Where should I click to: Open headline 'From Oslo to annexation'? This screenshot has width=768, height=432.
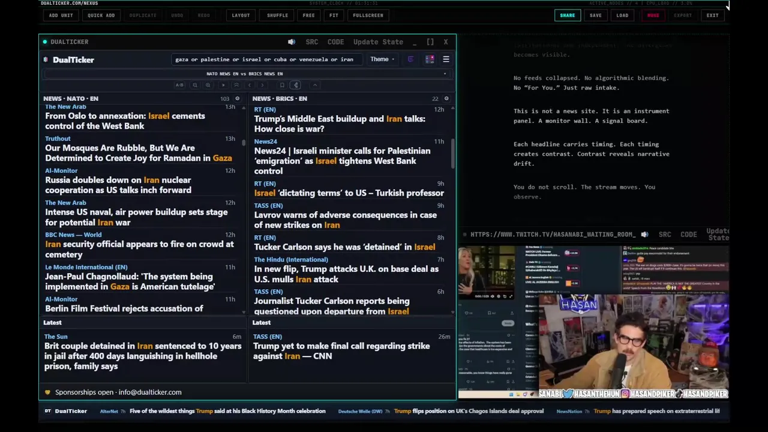(125, 121)
